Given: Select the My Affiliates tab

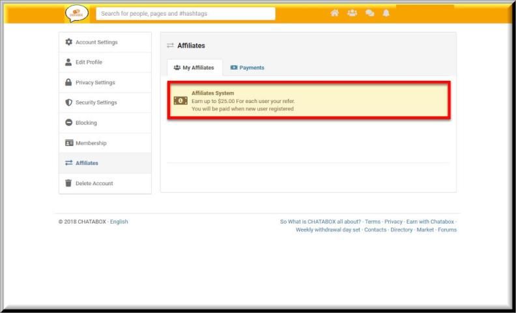Looking at the screenshot, I should [x=194, y=68].
